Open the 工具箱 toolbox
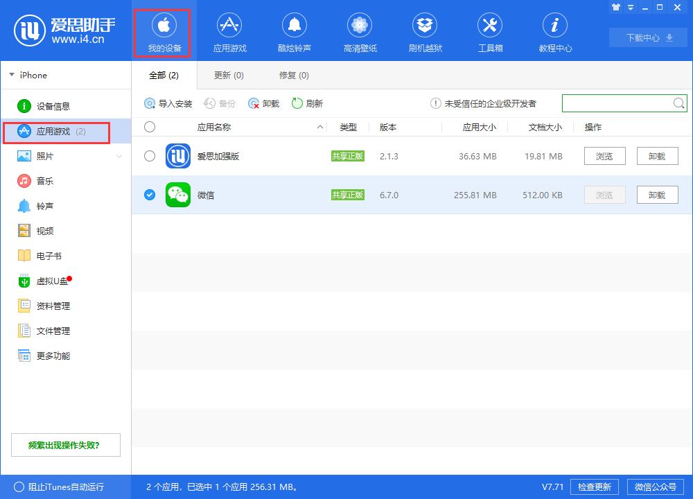The image size is (693, 499). tap(489, 31)
